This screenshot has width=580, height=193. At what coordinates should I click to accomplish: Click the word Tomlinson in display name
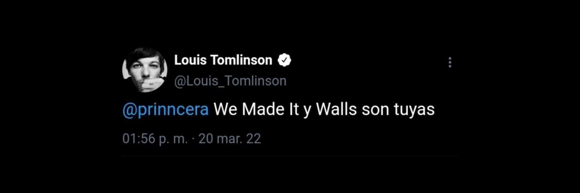pos(241,60)
